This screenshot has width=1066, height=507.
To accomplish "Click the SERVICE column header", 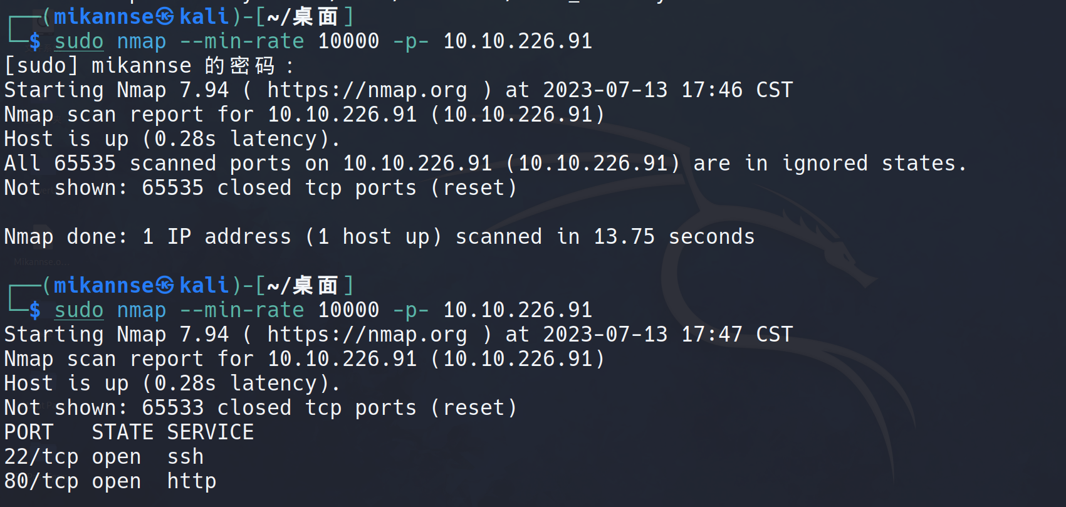I will [x=211, y=432].
